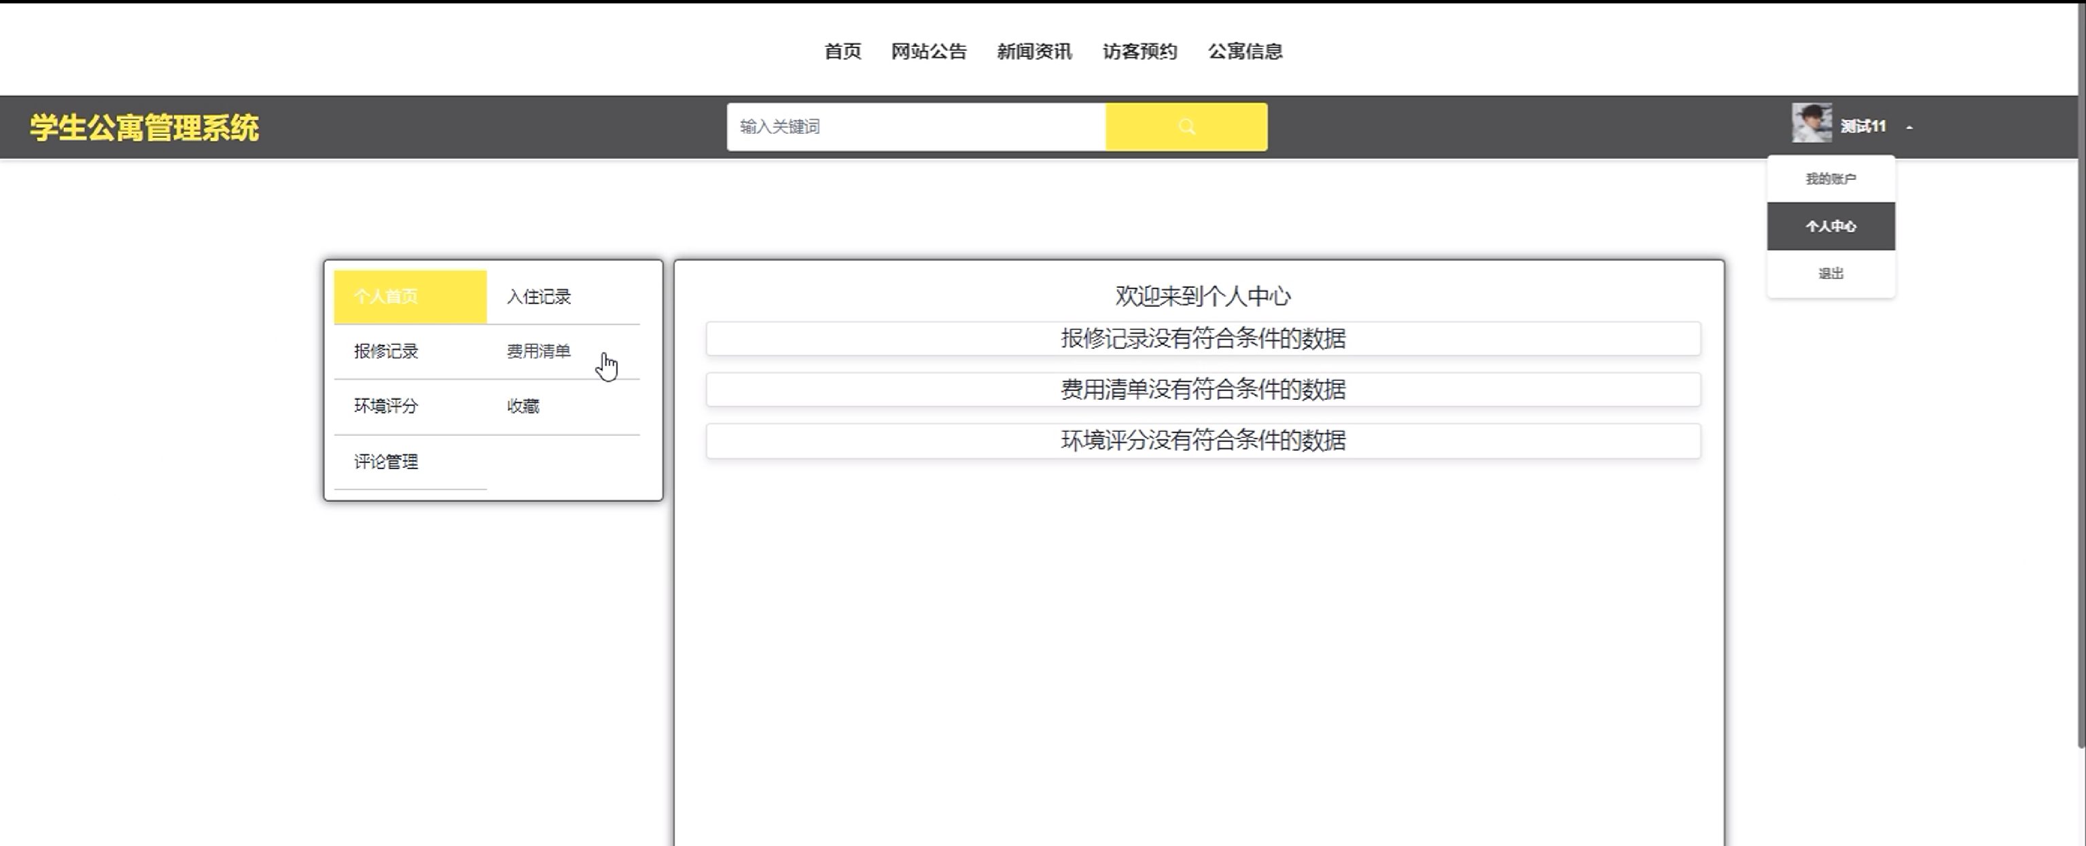Click the yellow search magnifier button
This screenshot has width=2086, height=846.
point(1186,127)
